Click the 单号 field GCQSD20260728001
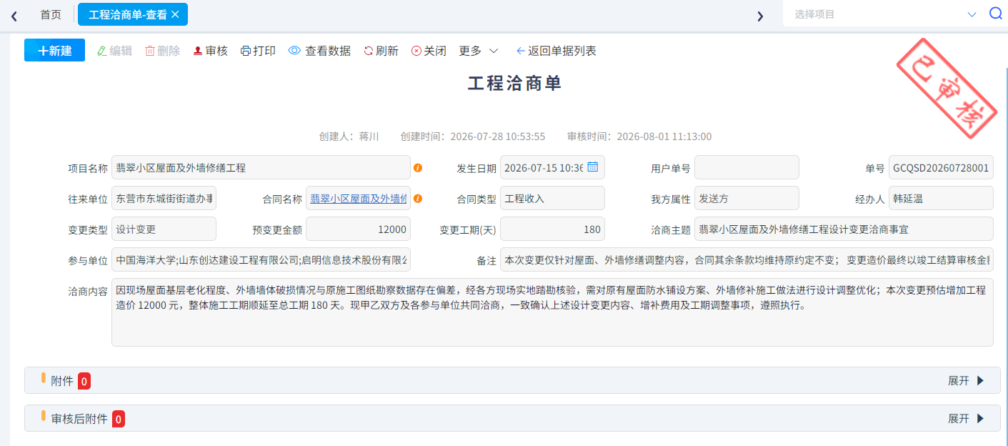1008x446 pixels. pyautogui.click(x=941, y=168)
